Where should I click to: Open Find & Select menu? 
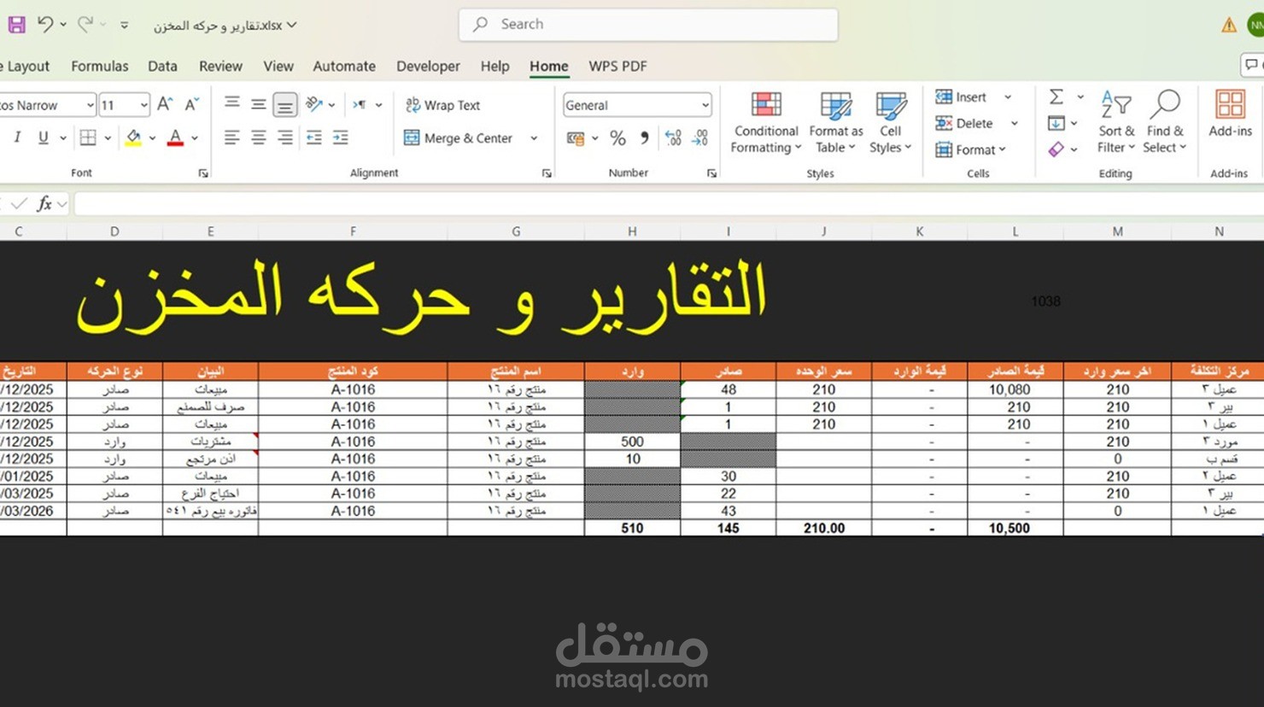(x=1165, y=122)
